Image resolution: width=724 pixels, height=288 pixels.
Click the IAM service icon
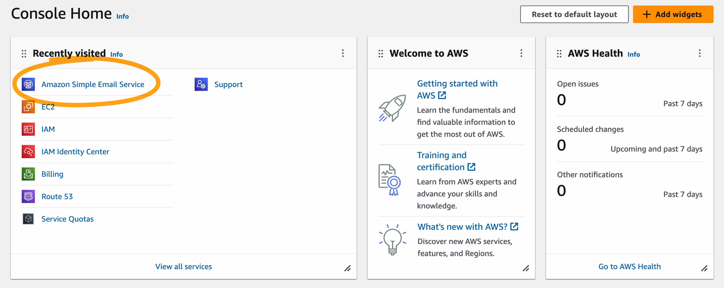[x=28, y=129]
